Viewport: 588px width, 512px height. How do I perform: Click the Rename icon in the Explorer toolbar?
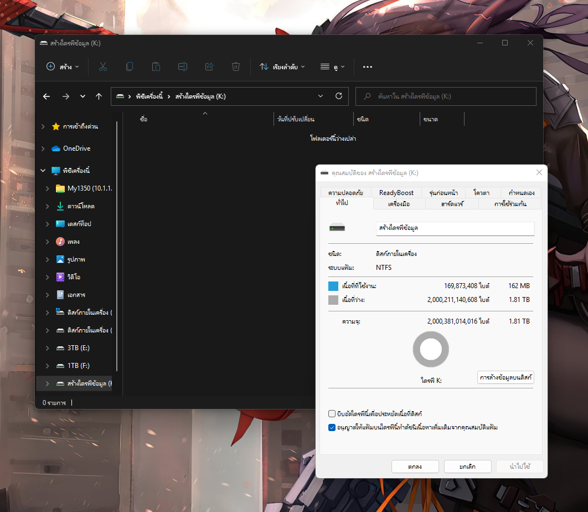tap(183, 67)
